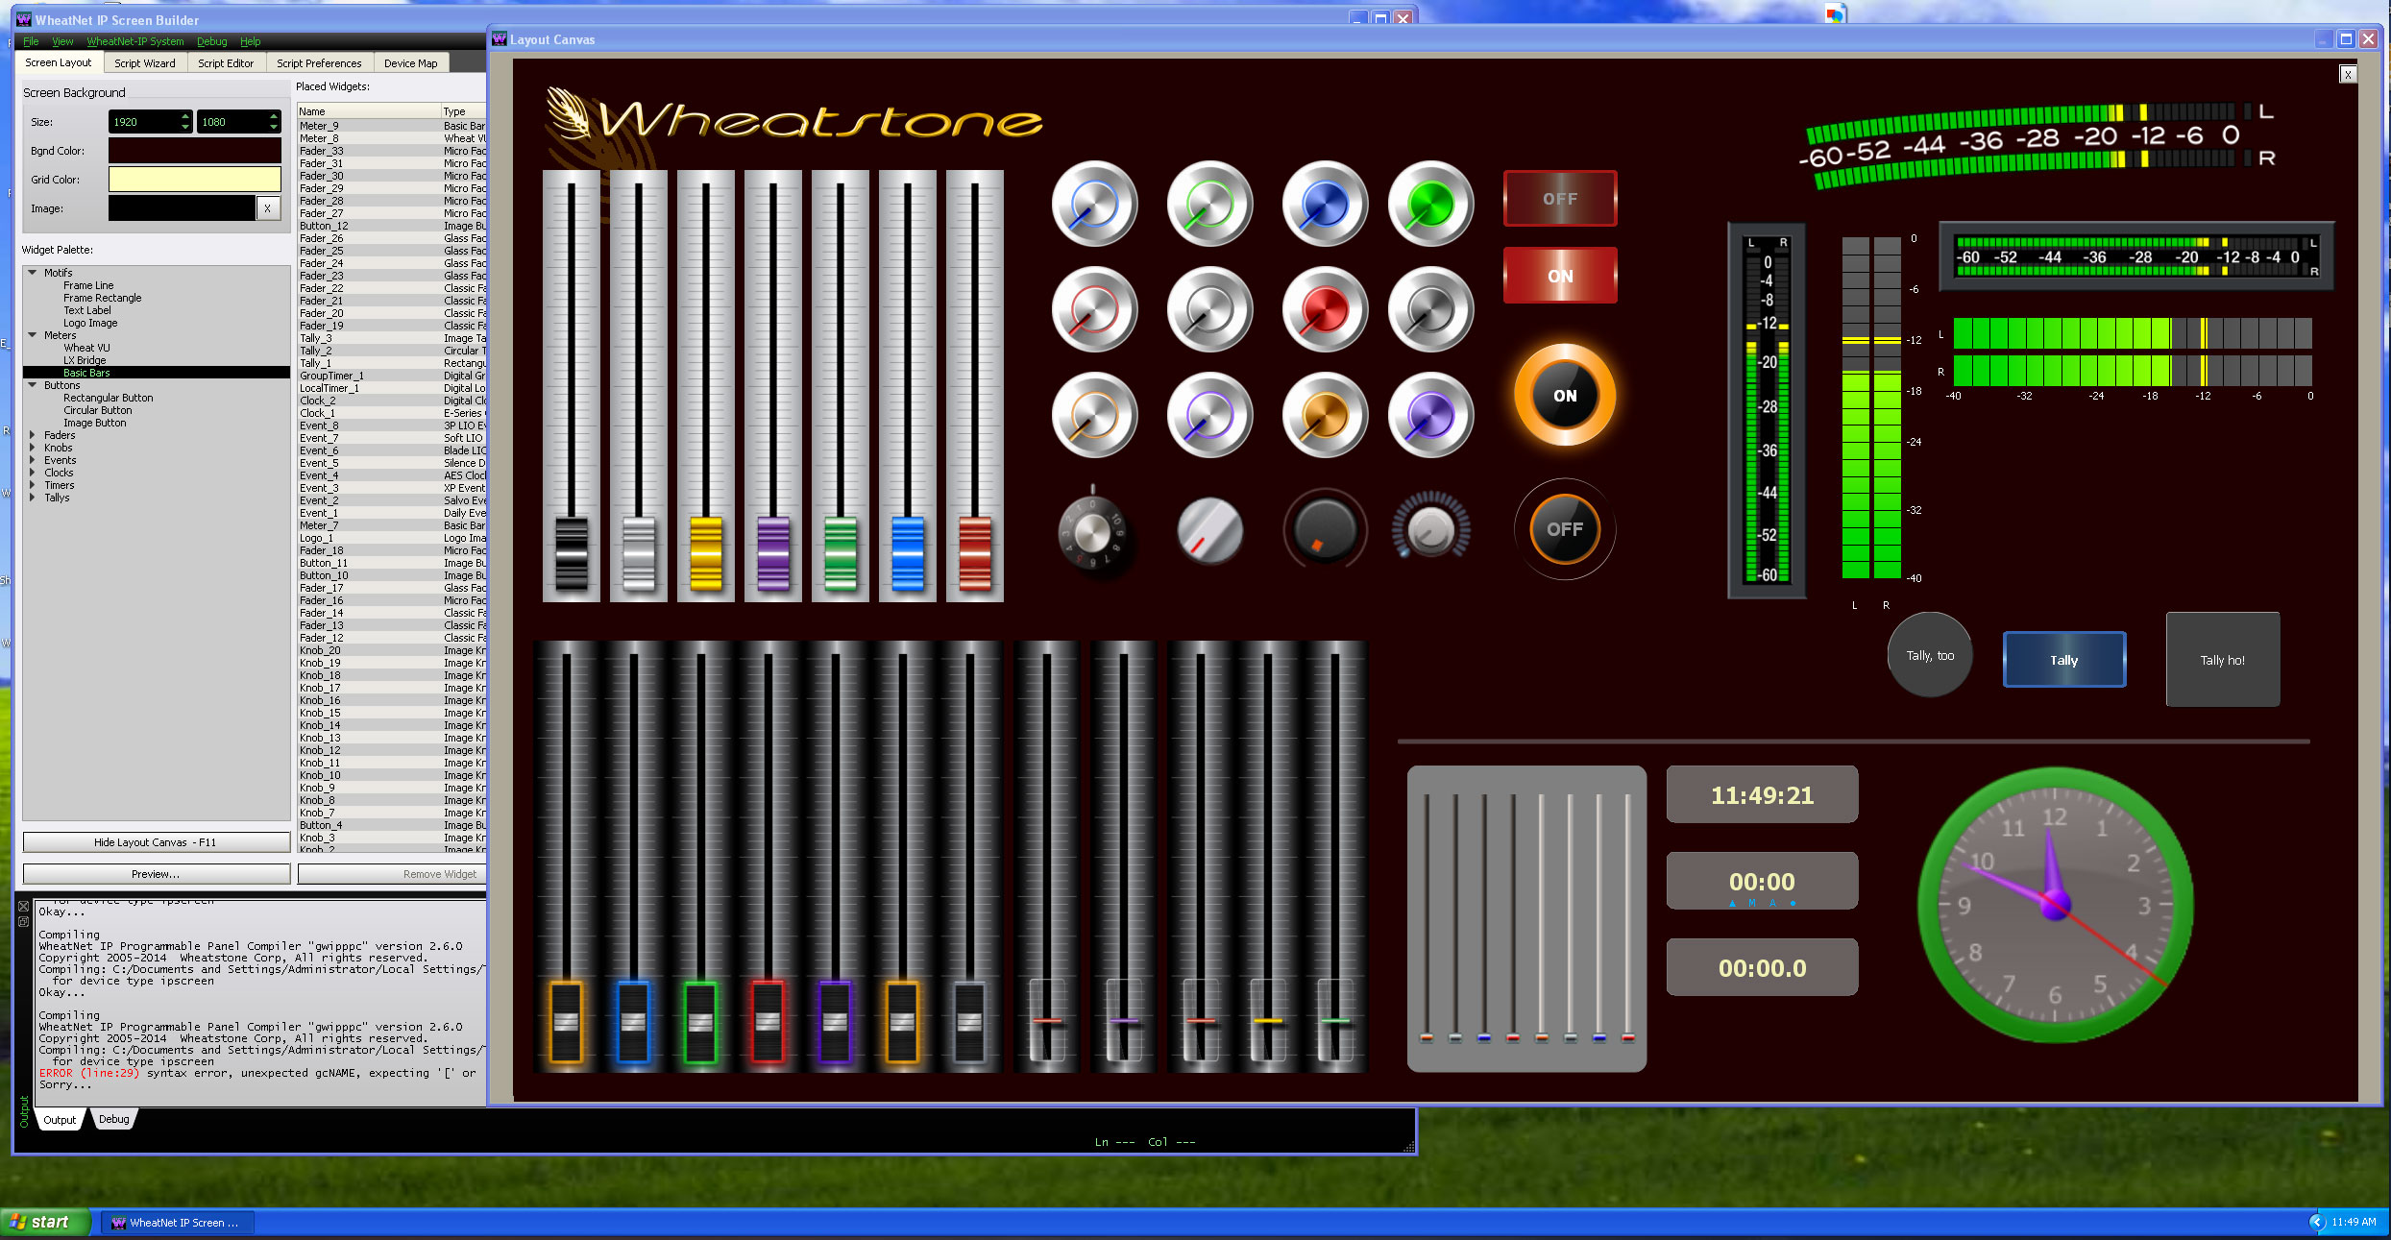Switch to the Script Editor tab
The width and height of the screenshot is (2391, 1240).
click(226, 63)
